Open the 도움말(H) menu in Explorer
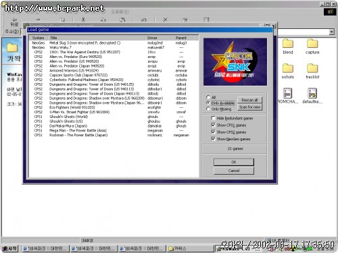This screenshot has width=338, height=253. click(x=120, y=11)
